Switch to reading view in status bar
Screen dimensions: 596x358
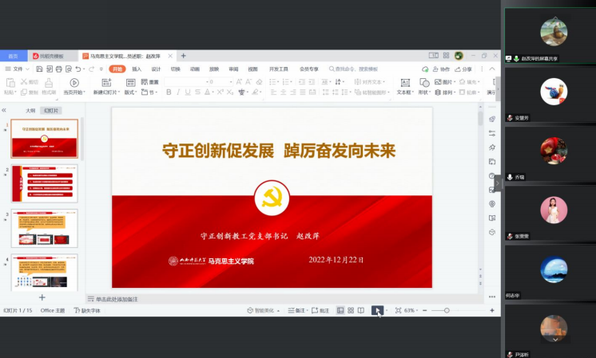pos(361,310)
